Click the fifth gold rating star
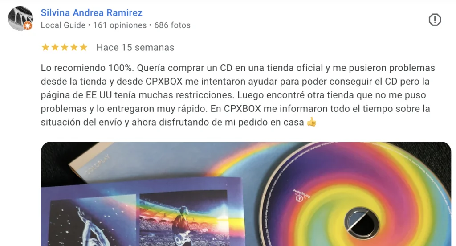456x246 pixels. [x=84, y=47]
